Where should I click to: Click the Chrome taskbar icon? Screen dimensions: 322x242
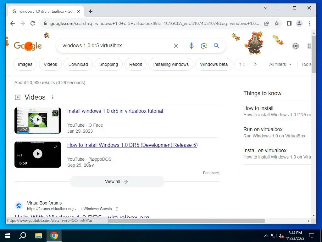click(54, 236)
